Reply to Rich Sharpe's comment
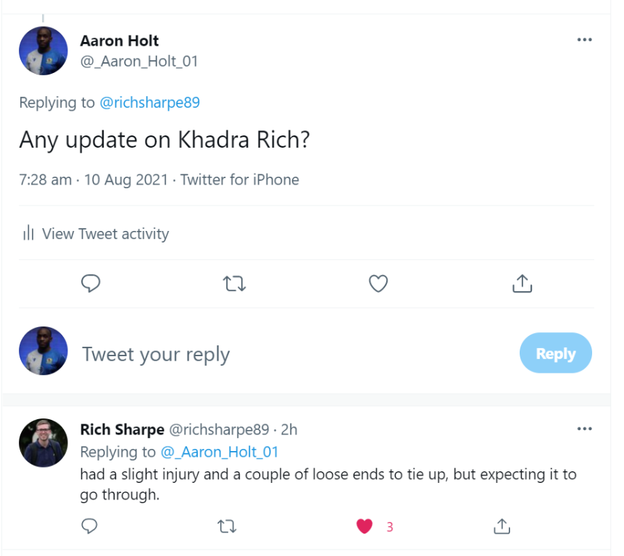Viewport: 624px width, 556px height. coord(89,526)
